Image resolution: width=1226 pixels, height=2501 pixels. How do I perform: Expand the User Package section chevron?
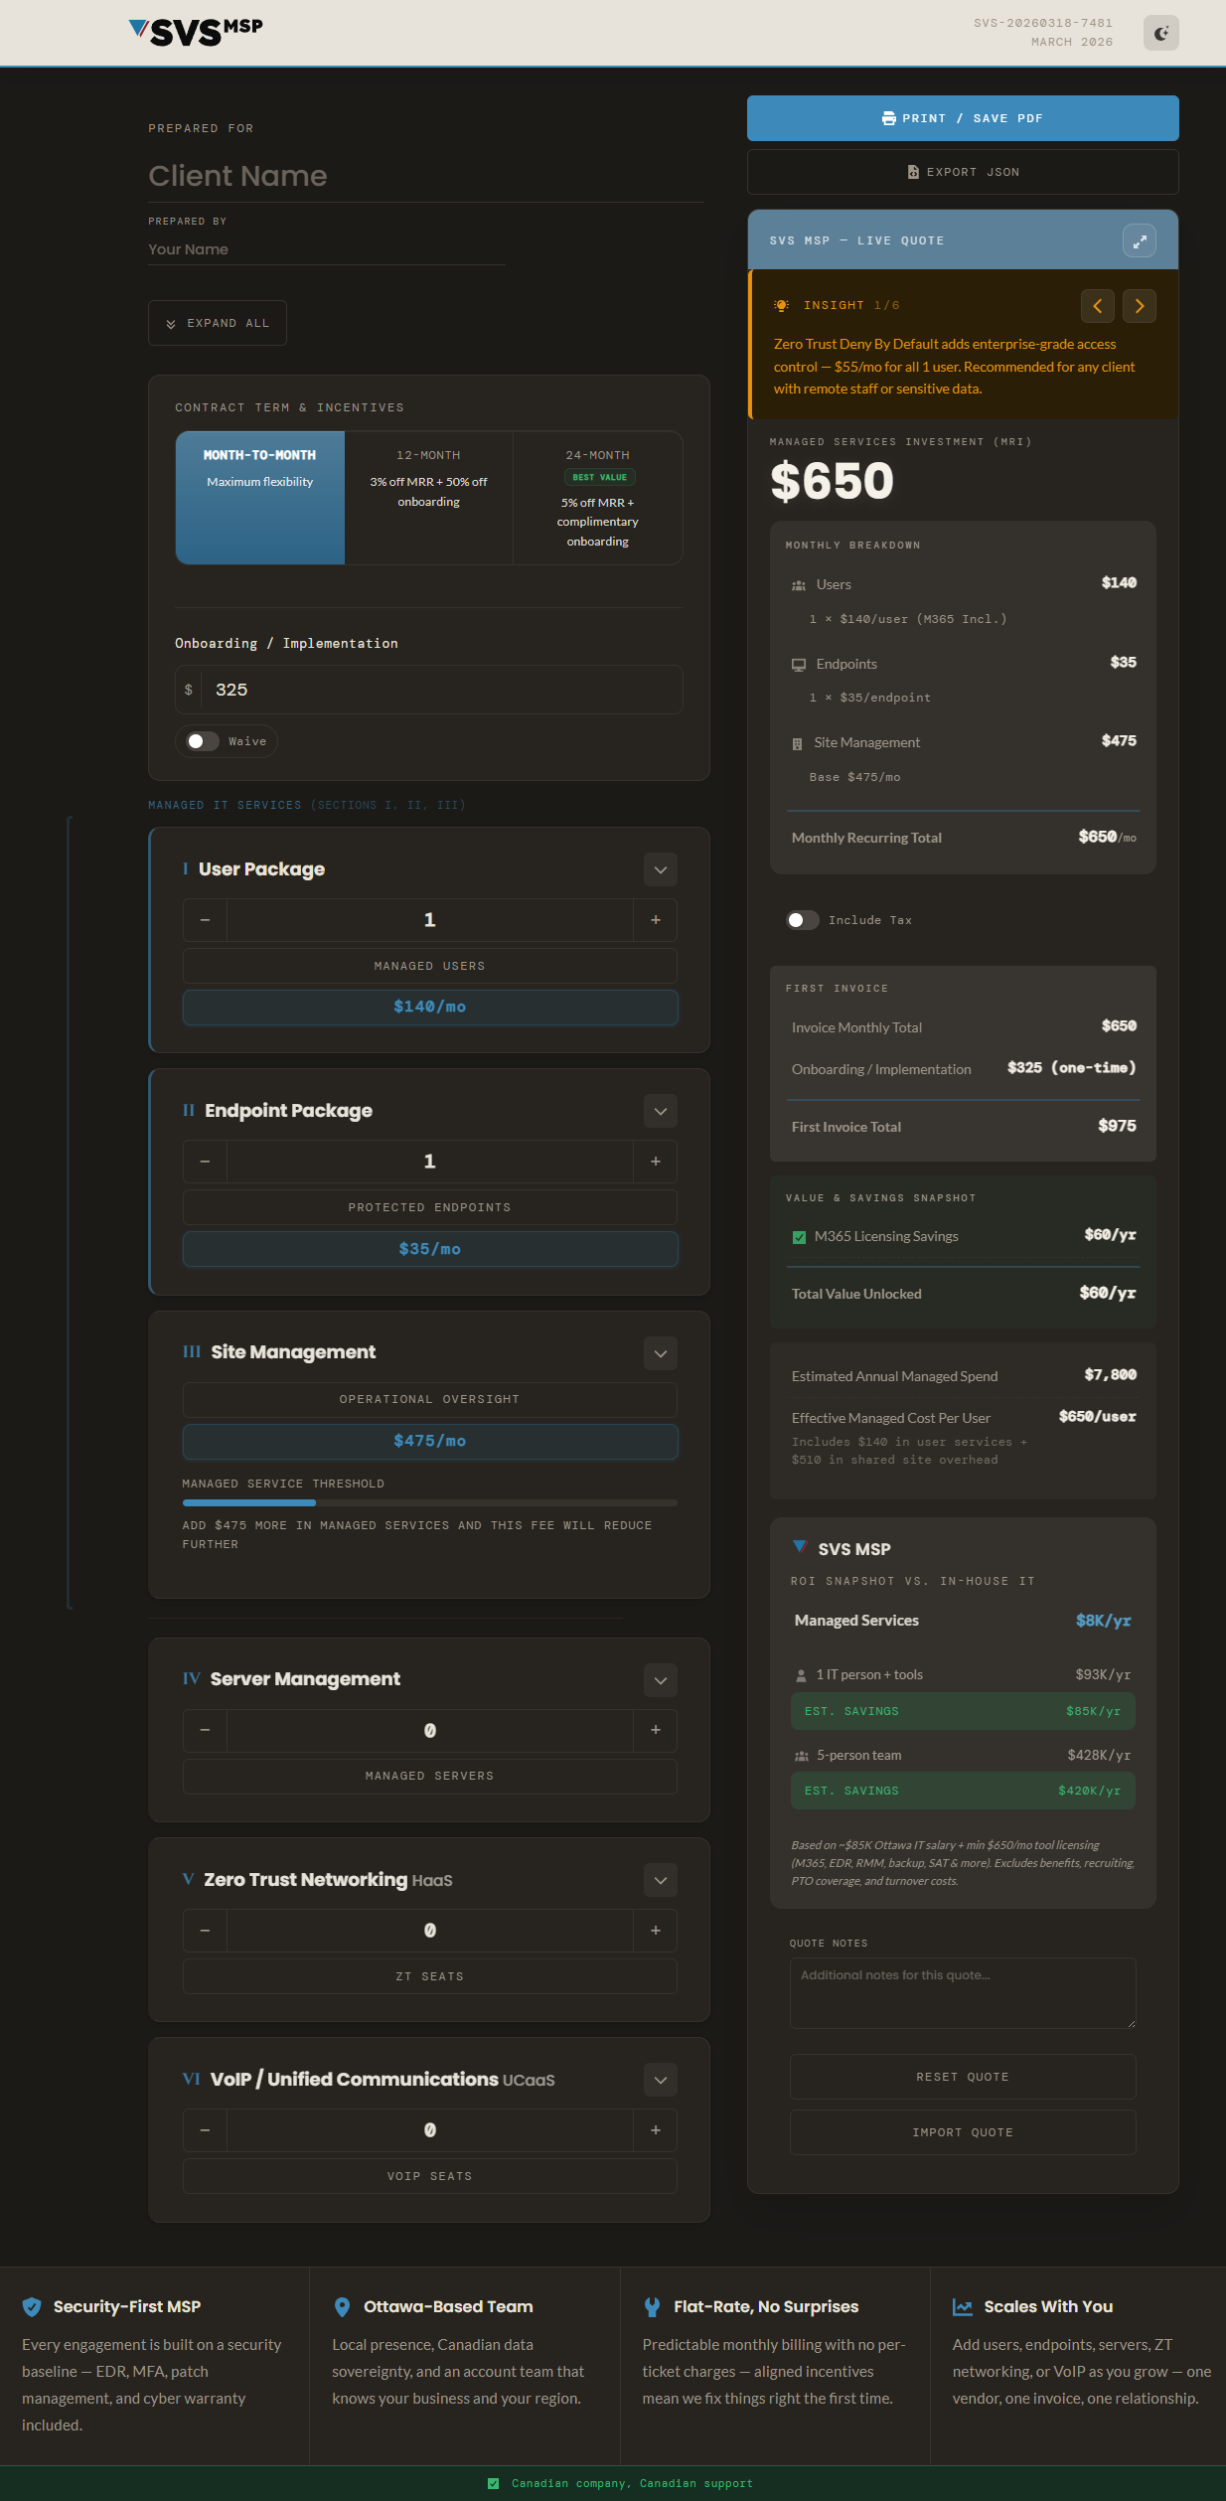coord(660,869)
